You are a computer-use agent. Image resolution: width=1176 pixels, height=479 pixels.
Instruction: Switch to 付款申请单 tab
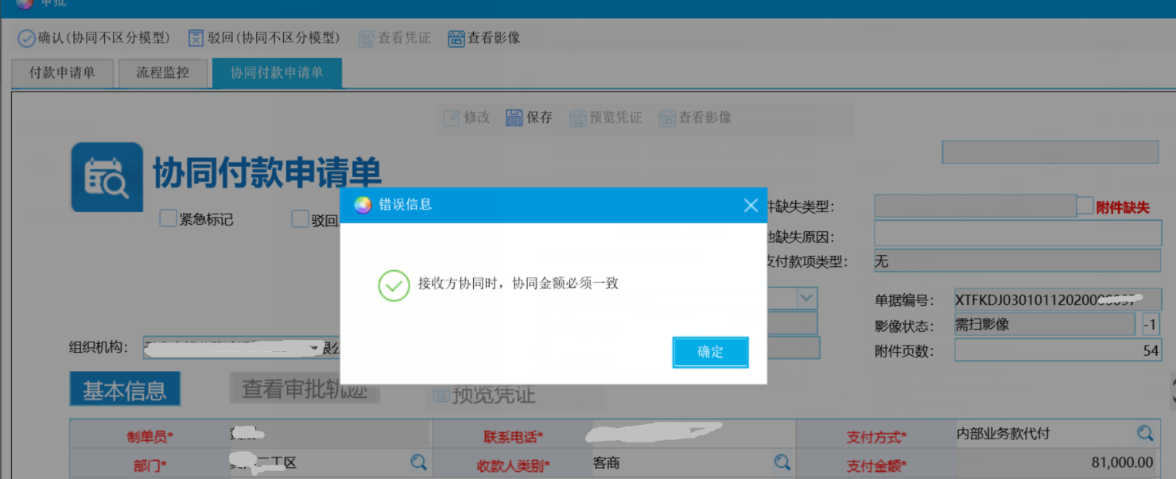click(62, 73)
